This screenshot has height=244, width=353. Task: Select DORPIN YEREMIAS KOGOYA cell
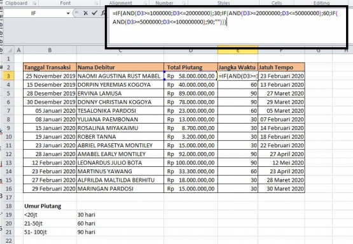pos(120,85)
